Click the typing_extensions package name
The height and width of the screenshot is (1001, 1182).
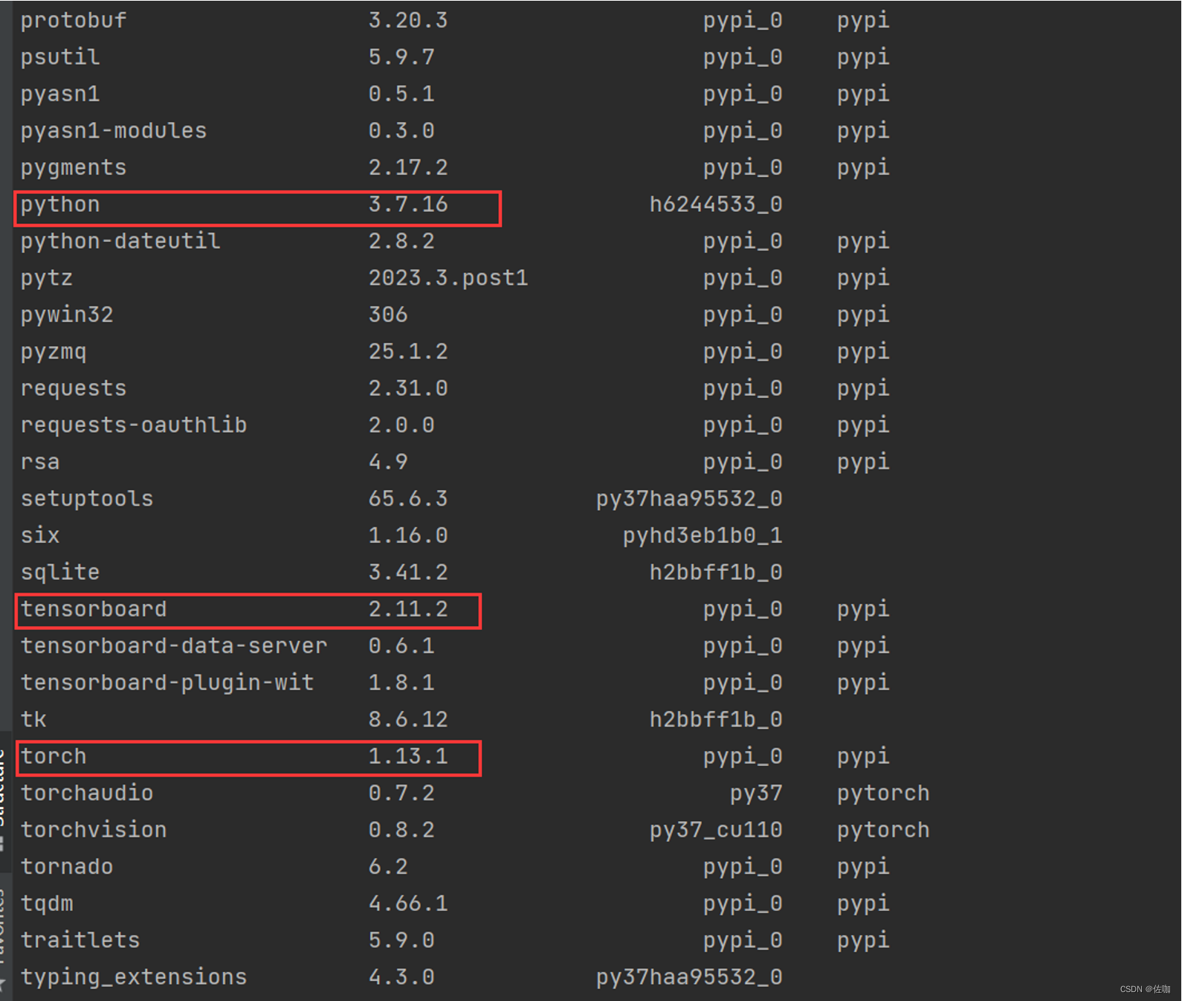[x=133, y=978]
